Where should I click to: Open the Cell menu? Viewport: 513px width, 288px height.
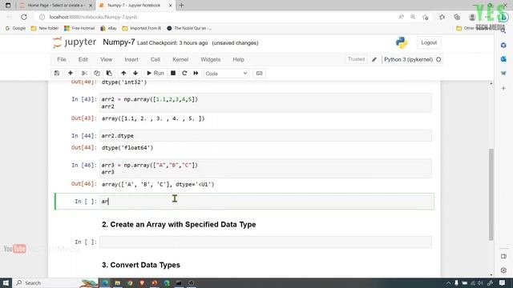156,59
